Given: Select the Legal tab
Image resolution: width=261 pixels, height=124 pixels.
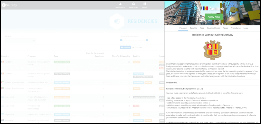Looking at the screenshot, I should click(x=246, y=28).
